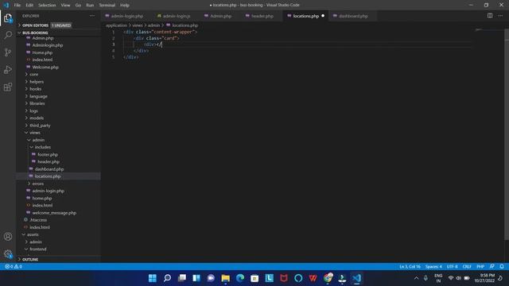Open the Extensions view

[8, 87]
